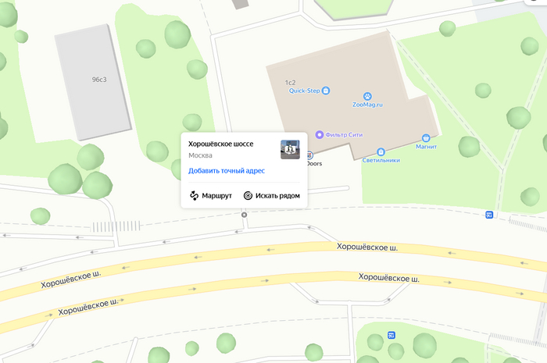The width and height of the screenshot is (547, 363).
Task: Select the ZooMag.ru paw icon
Action: (x=367, y=96)
